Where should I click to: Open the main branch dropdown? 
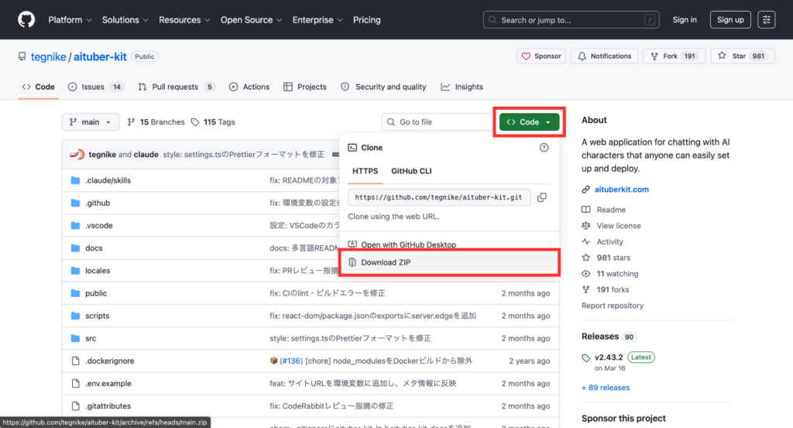(x=91, y=122)
